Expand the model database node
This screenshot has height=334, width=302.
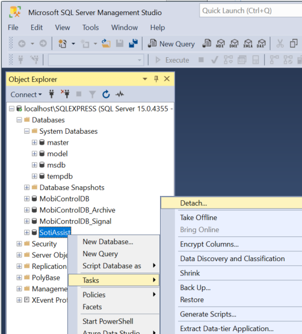[x=34, y=154]
